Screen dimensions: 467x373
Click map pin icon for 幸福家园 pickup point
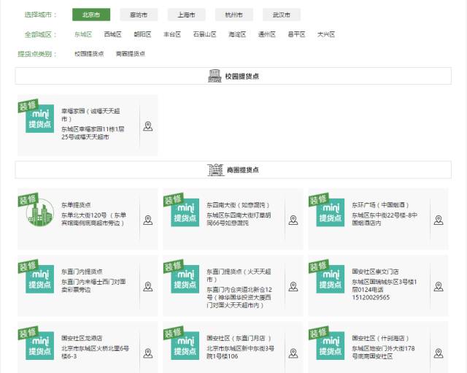tap(147, 126)
